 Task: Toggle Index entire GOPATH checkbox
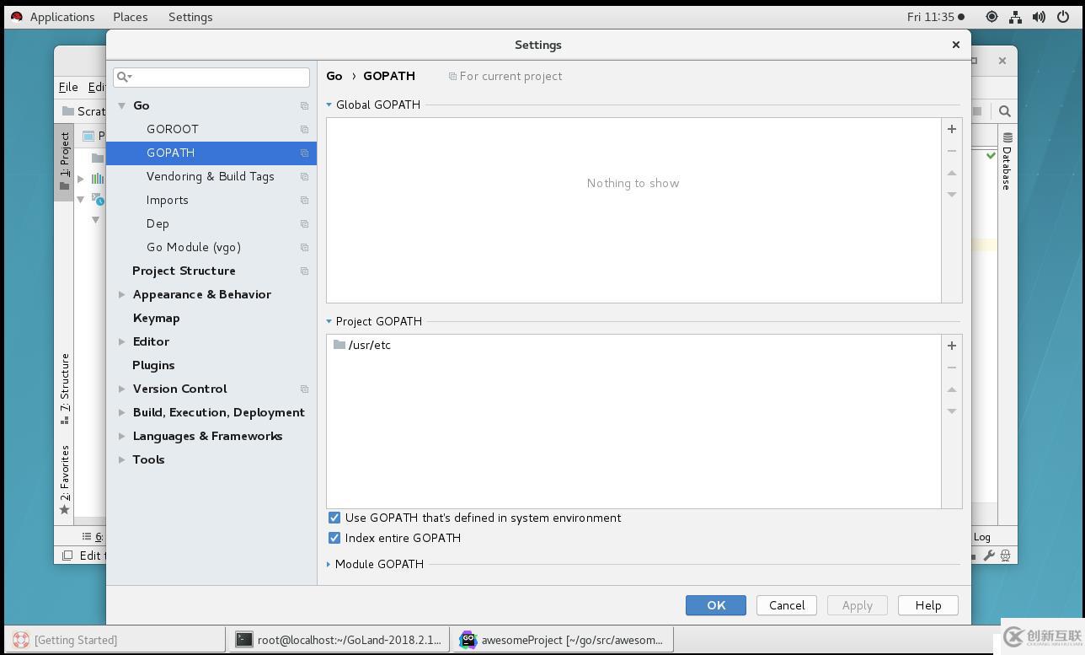[x=334, y=538]
